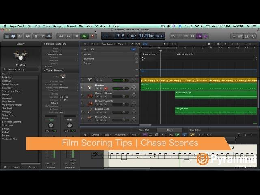260x195 pixels.
Task: Solo the Bluebird track
Action: [101, 89]
